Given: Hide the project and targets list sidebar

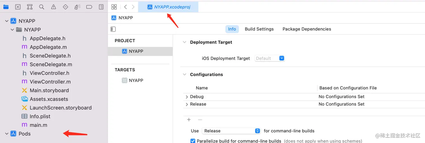Looking at the screenshot, I should click(x=113, y=29).
